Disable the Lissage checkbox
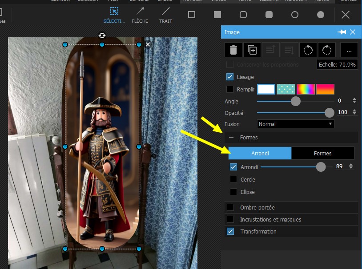The image size is (362, 269). [x=230, y=77]
